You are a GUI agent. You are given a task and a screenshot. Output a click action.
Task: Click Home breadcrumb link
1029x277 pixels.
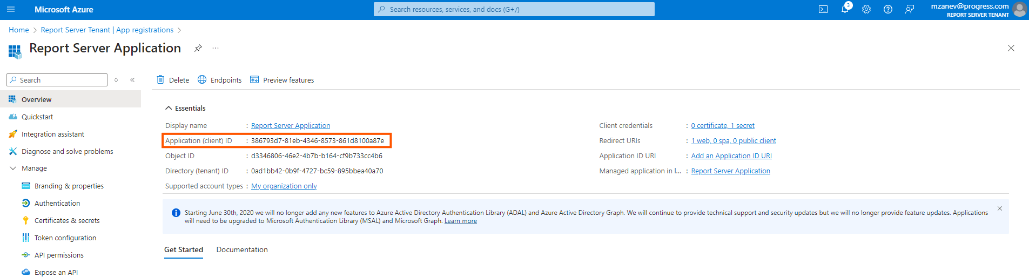[19, 30]
